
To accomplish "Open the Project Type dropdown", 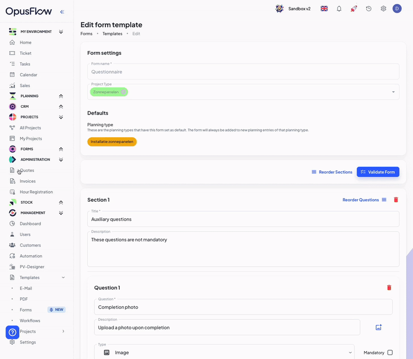I will pos(393,92).
